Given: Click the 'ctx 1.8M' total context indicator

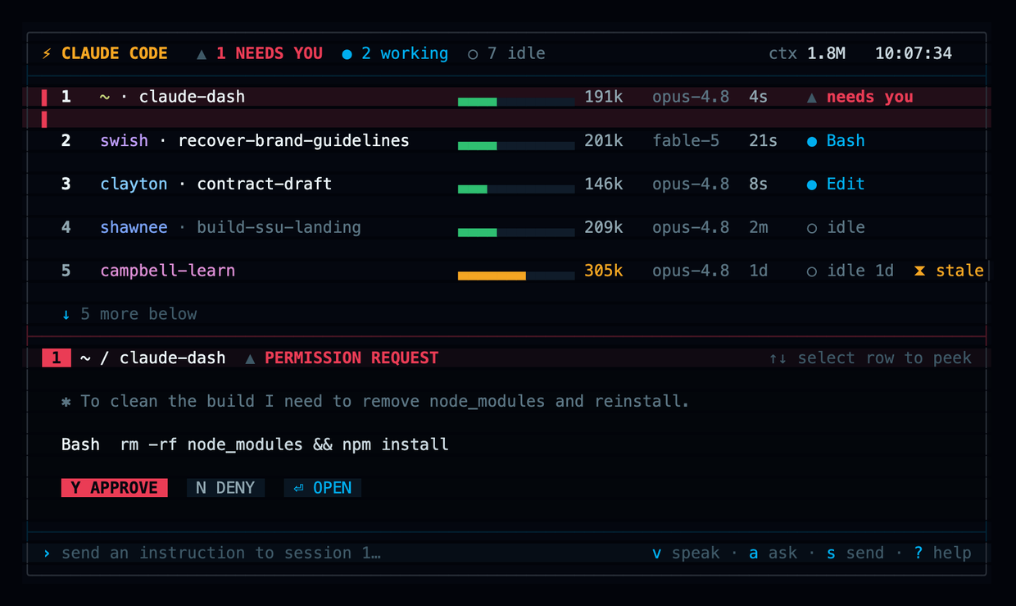Looking at the screenshot, I should [807, 53].
